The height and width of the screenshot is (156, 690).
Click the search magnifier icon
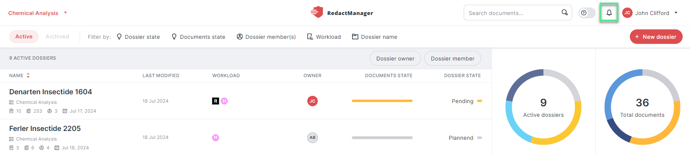565,13
